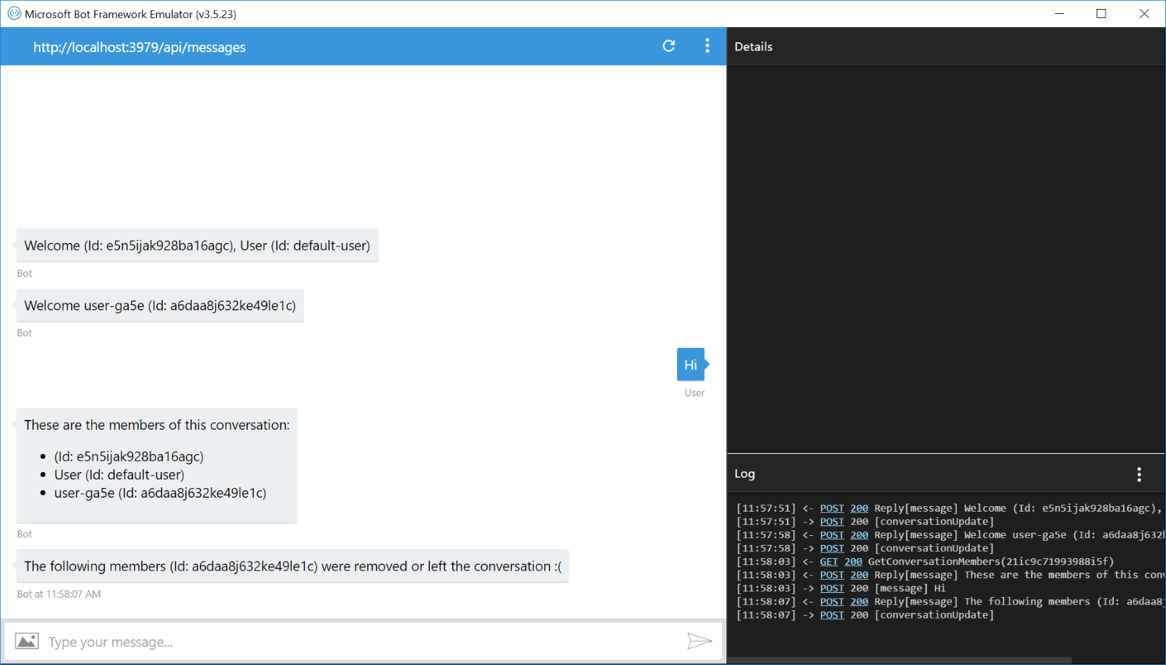
Task: Open the POST link of first conversationUpdate entry
Action: click(831, 521)
